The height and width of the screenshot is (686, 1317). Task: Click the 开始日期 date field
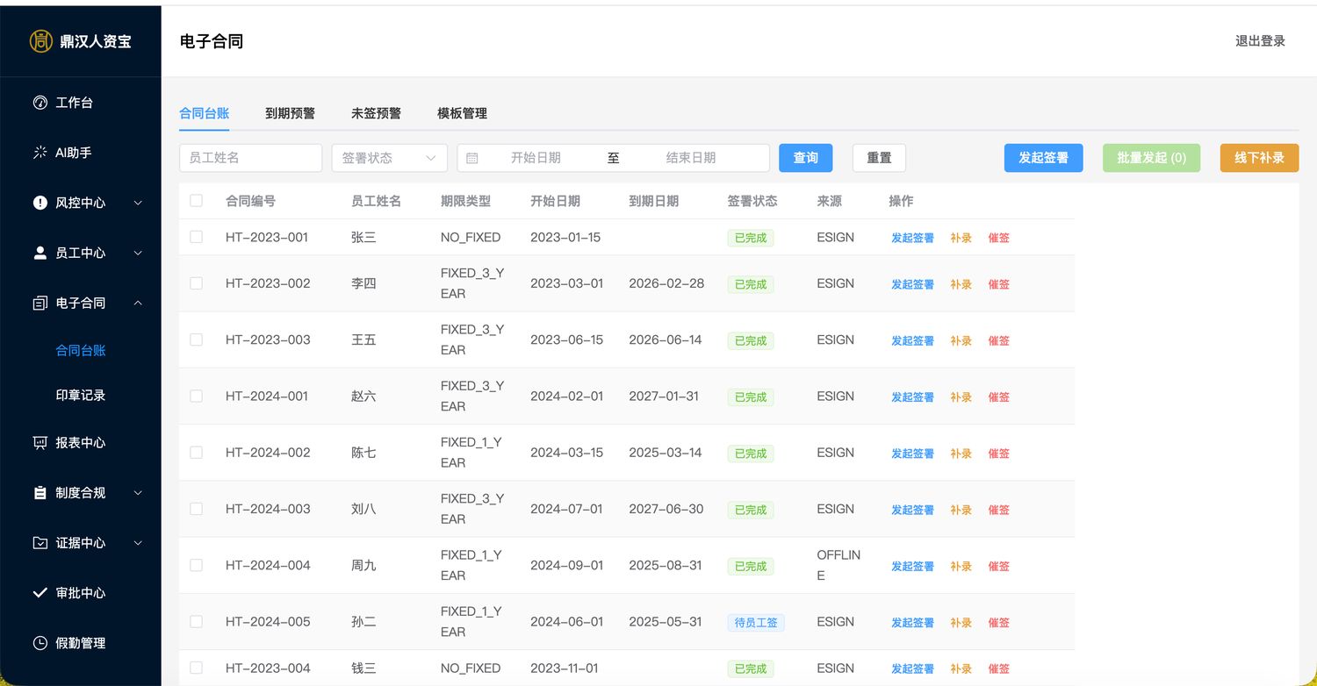[536, 158]
